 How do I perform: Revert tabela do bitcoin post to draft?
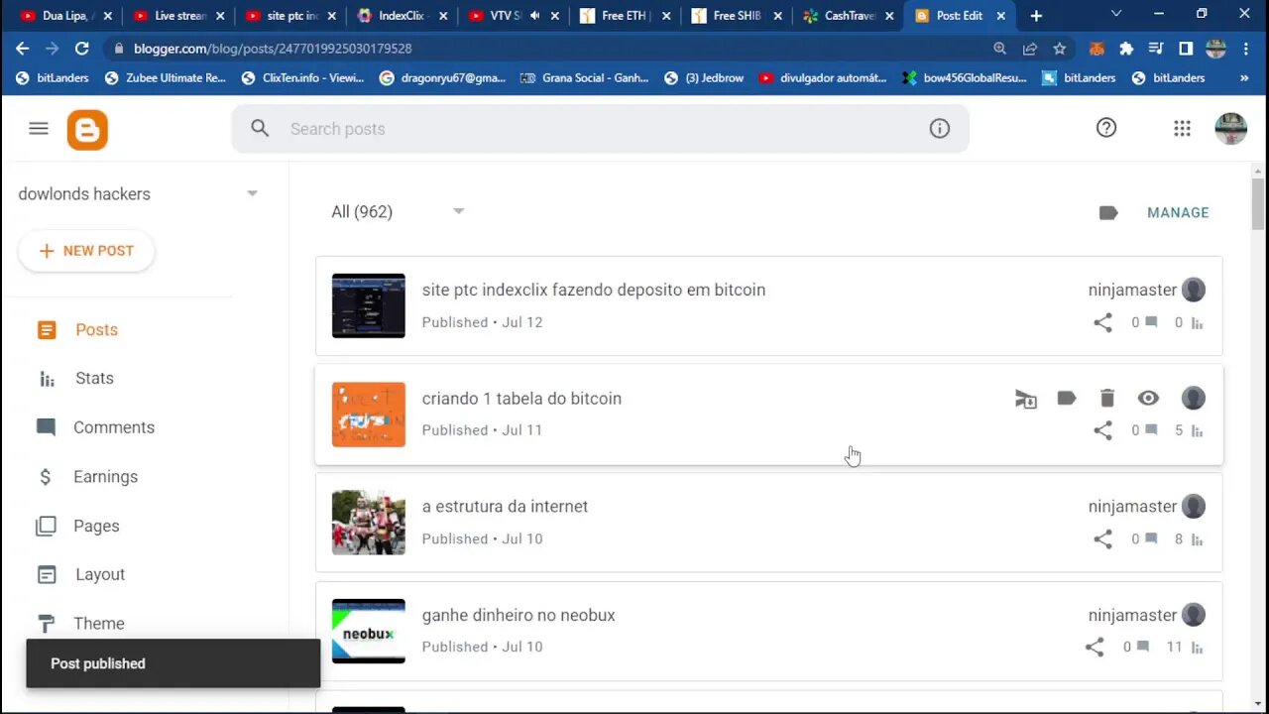pyautogui.click(x=1026, y=399)
